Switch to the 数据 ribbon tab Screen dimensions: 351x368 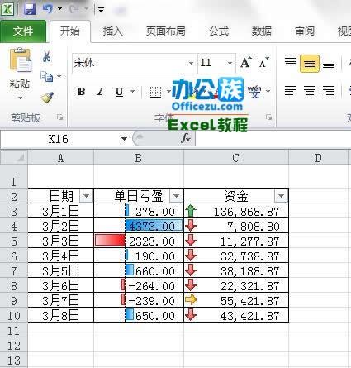click(x=262, y=31)
